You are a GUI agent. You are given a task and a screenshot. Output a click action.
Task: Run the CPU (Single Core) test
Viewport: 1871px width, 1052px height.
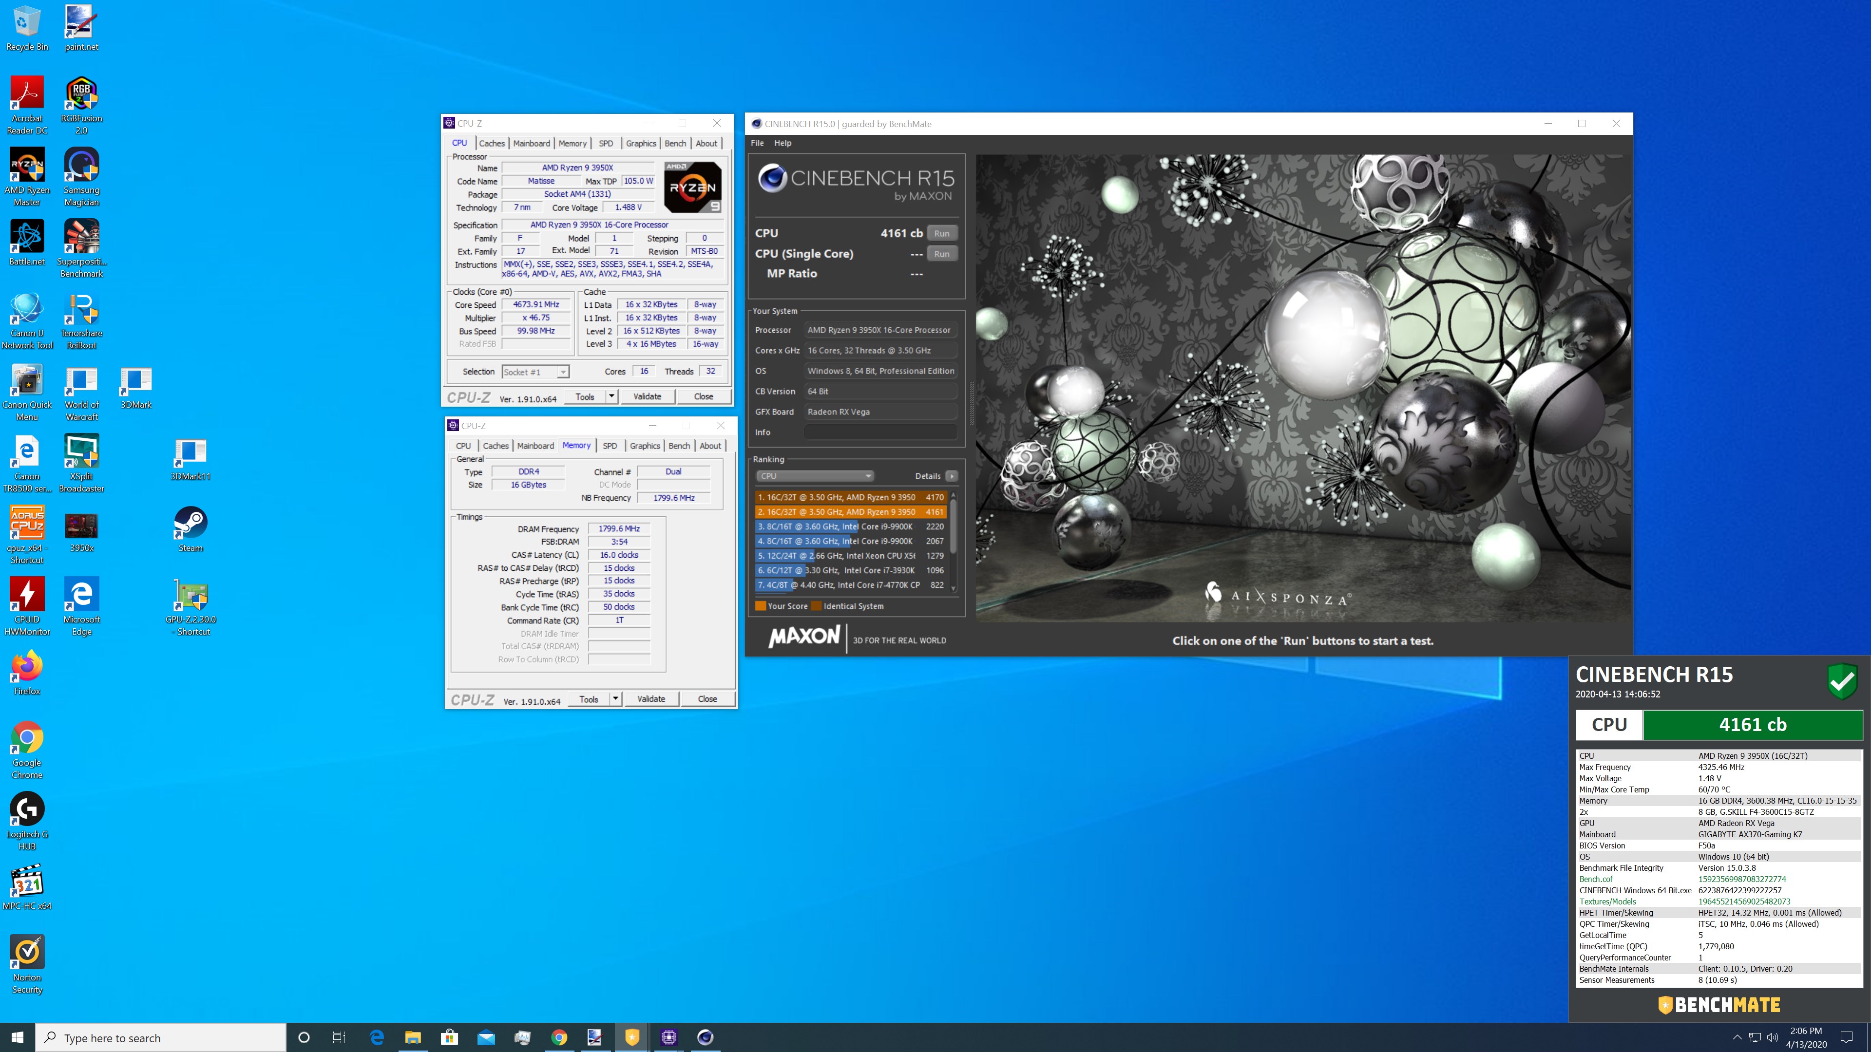pyautogui.click(x=942, y=253)
